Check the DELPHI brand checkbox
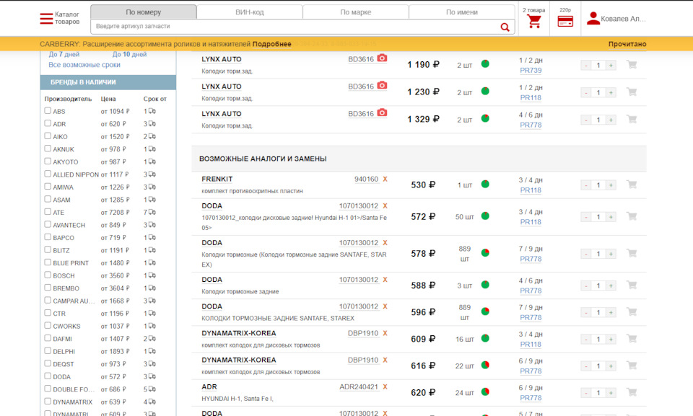 pyautogui.click(x=48, y=350)
